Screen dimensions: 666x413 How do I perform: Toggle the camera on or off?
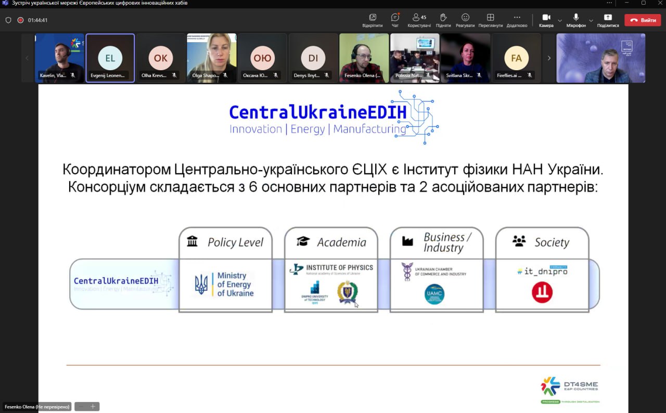546,20
